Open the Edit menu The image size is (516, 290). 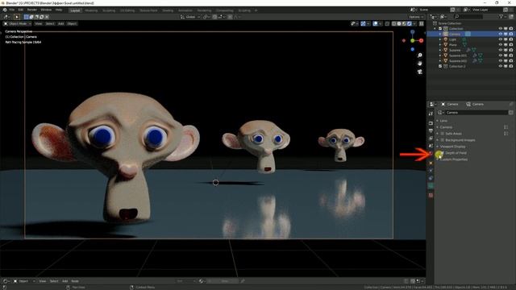pos(20,10)
